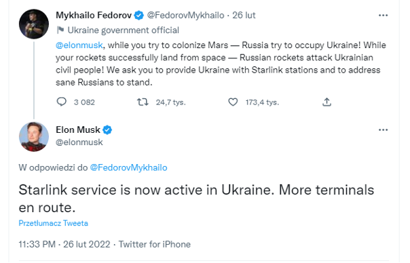Screen dimensions: 410x263
Task: Retweet Fedorov's tweet via retweet icon
Action: [x=143, y=102]
